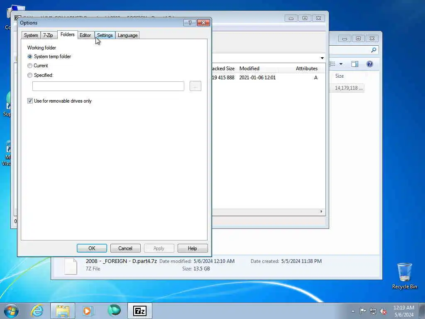Click the Date modified value in details pane

click(214, 261)
